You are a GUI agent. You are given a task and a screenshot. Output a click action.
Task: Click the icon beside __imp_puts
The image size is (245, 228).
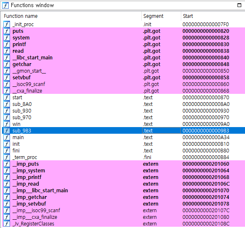[x=7, y=164]
